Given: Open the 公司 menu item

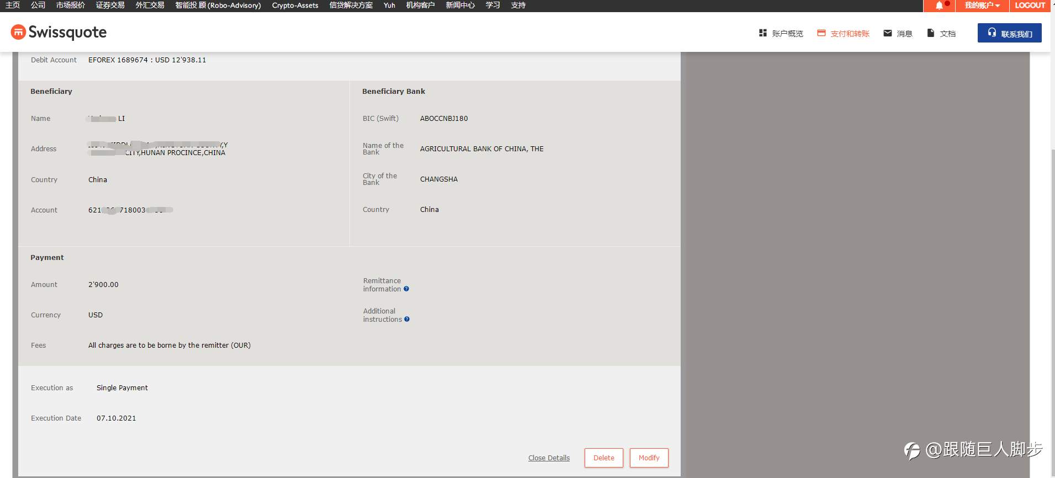Looking at the screenshot, I should point(38,5).
